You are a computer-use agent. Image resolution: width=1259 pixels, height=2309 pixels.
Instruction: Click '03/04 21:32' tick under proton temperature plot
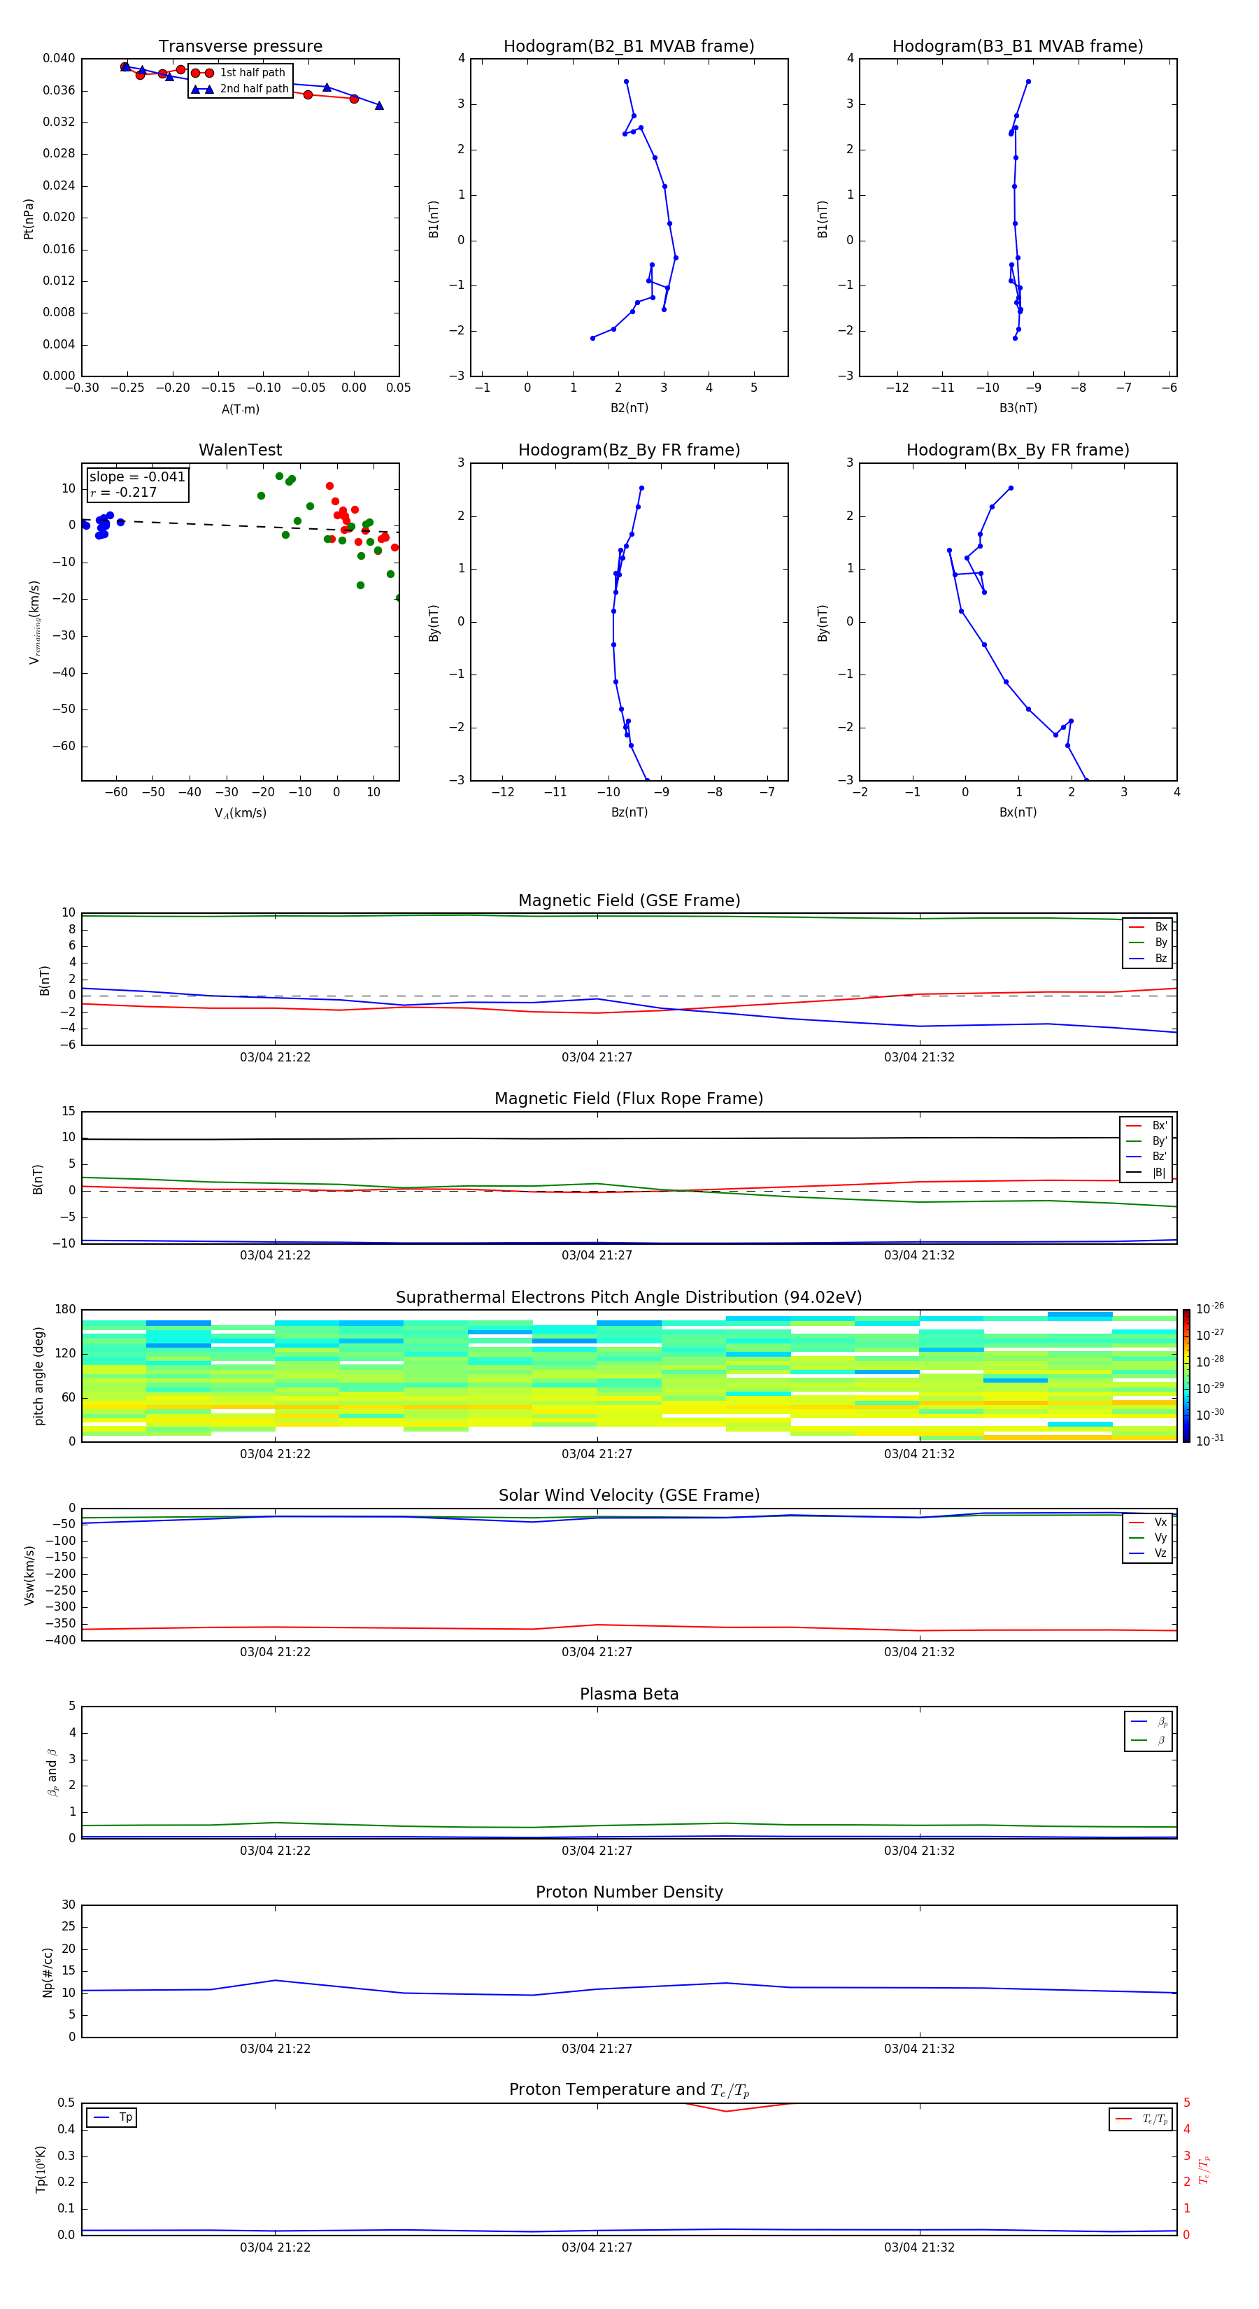[919, 2247]
